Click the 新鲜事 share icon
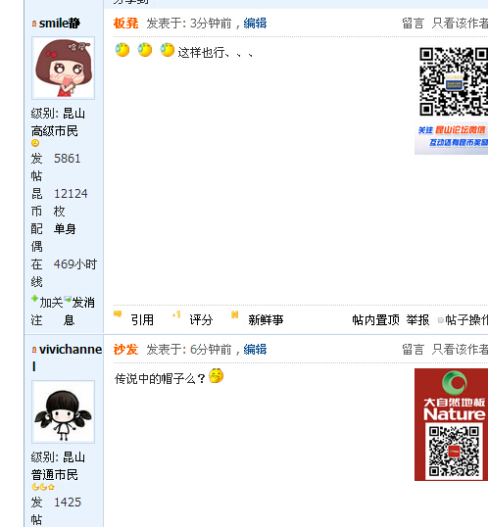Viewport: 488px width, 527px height. 235,314
